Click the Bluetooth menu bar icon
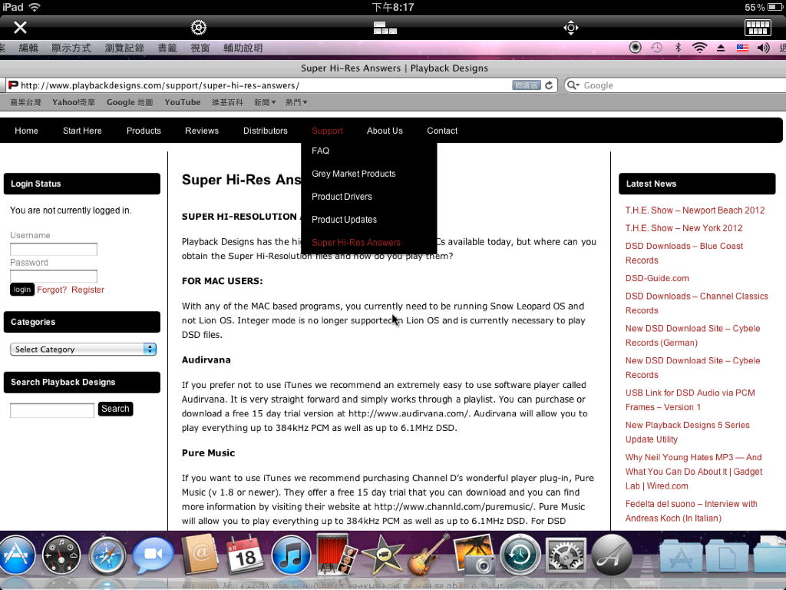Image resolution: width=786 pixels, height=590 pixels. click(678, 48)
